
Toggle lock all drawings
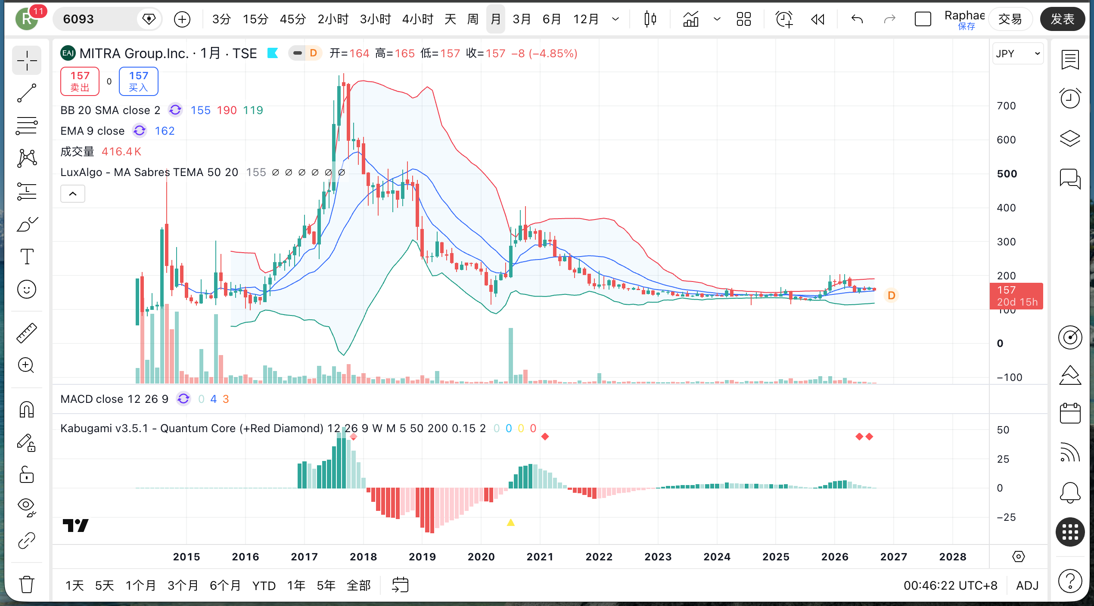tap(27, 475)
